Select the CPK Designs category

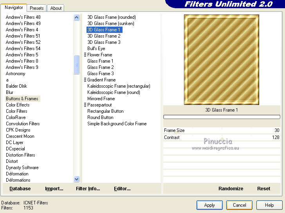[x=18, y=130]
